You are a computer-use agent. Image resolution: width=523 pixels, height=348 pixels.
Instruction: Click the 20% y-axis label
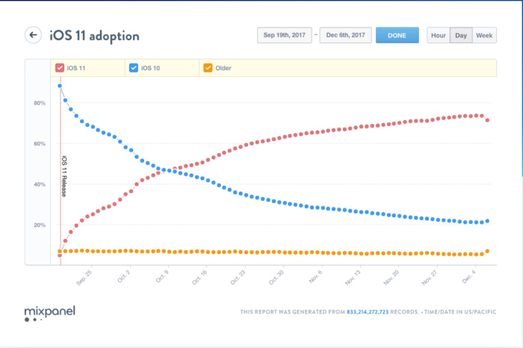point(40,225)
